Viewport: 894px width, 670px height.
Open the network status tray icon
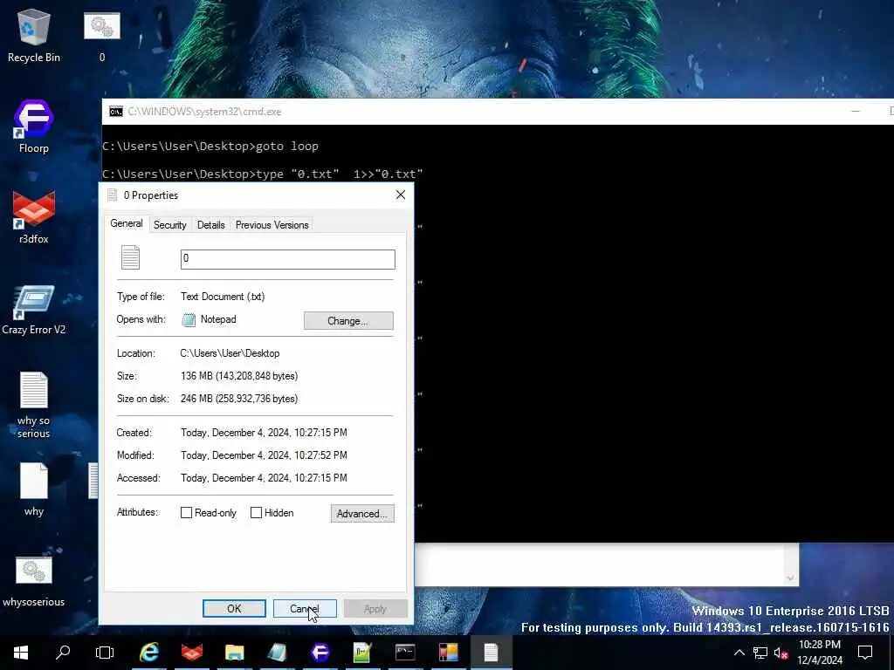tap(760, 653)
